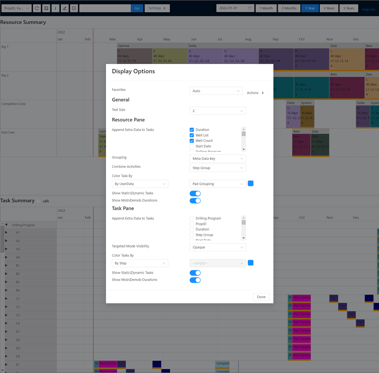Open the Grouping dropdown showing Meta Data Key
The width and height of the screenshot is (379, 373).
coord(217,159)
